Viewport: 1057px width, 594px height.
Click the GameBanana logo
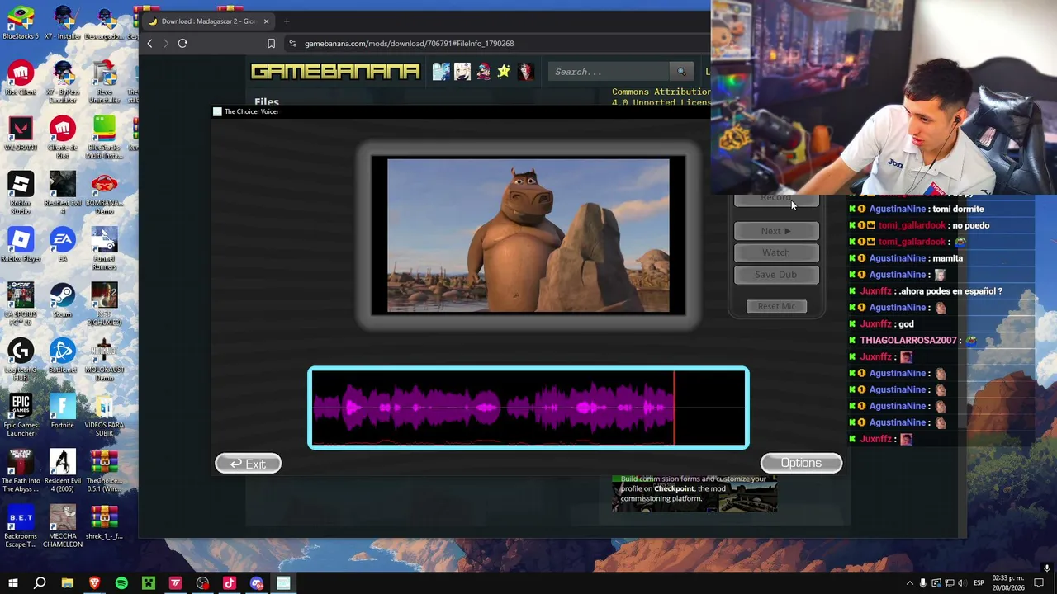(x=335, y=72)
